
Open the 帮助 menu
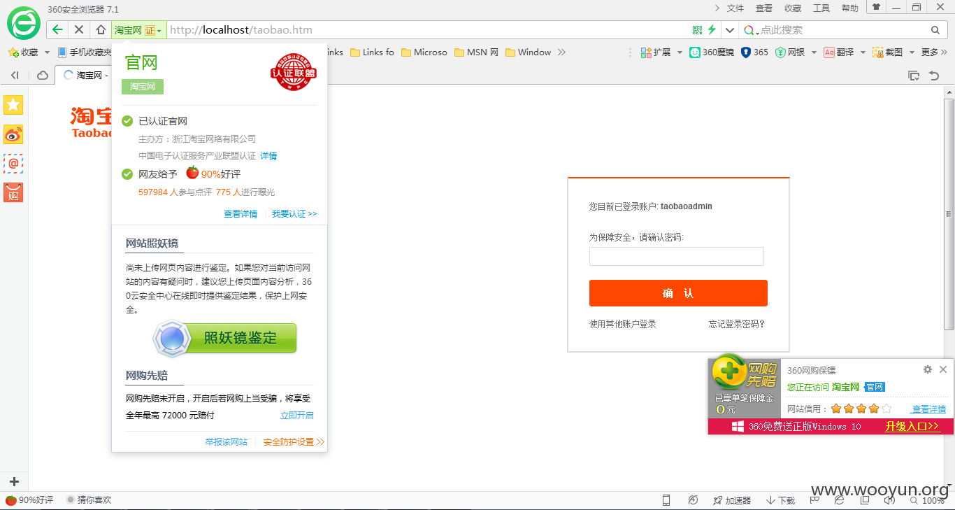coord(850,8)
